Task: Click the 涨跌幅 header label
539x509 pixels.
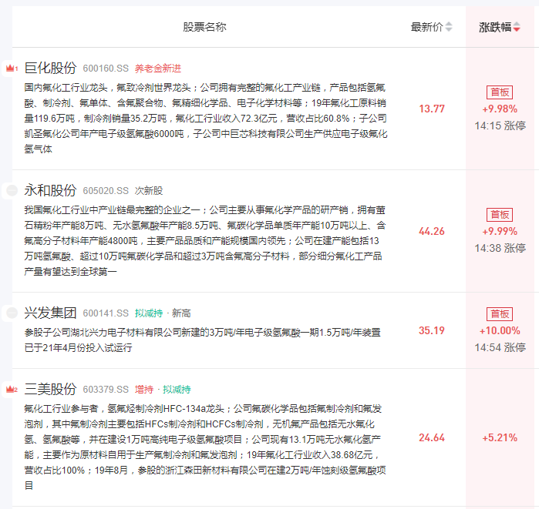Action: [495, 27]
